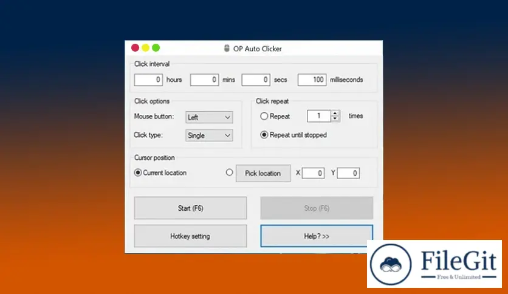Click the OP Auto Clicker mouse icon
Viewport: 508px width, 294px height.
point(227,49)
